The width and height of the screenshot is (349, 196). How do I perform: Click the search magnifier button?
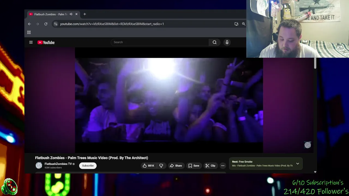(x=215, y=42)
